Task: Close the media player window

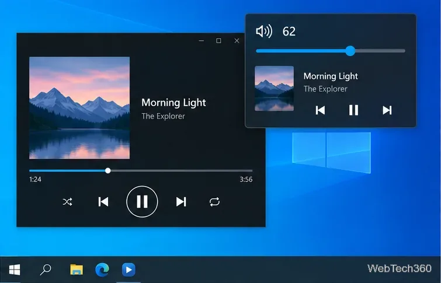Action: (x=237, y=41)
